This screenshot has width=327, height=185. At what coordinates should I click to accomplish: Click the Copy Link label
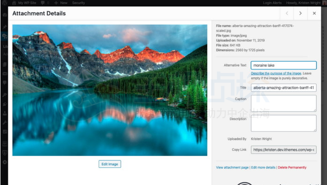pyautogui.click(x=239, y=150)
